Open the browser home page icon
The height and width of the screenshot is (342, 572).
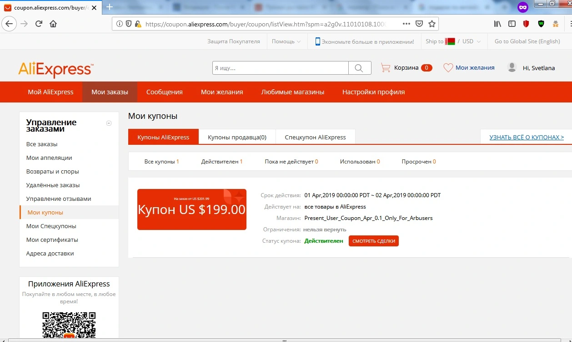(x=53, y=24)
